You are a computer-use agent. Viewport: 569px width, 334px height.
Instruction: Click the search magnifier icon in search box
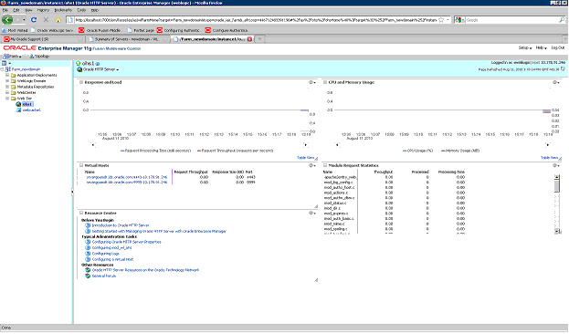(x=562, y=20)
